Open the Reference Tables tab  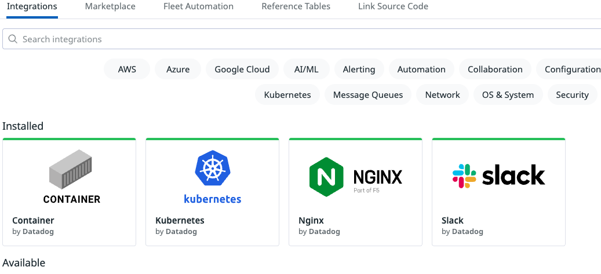pyautogui.click(x=296, y=6)
